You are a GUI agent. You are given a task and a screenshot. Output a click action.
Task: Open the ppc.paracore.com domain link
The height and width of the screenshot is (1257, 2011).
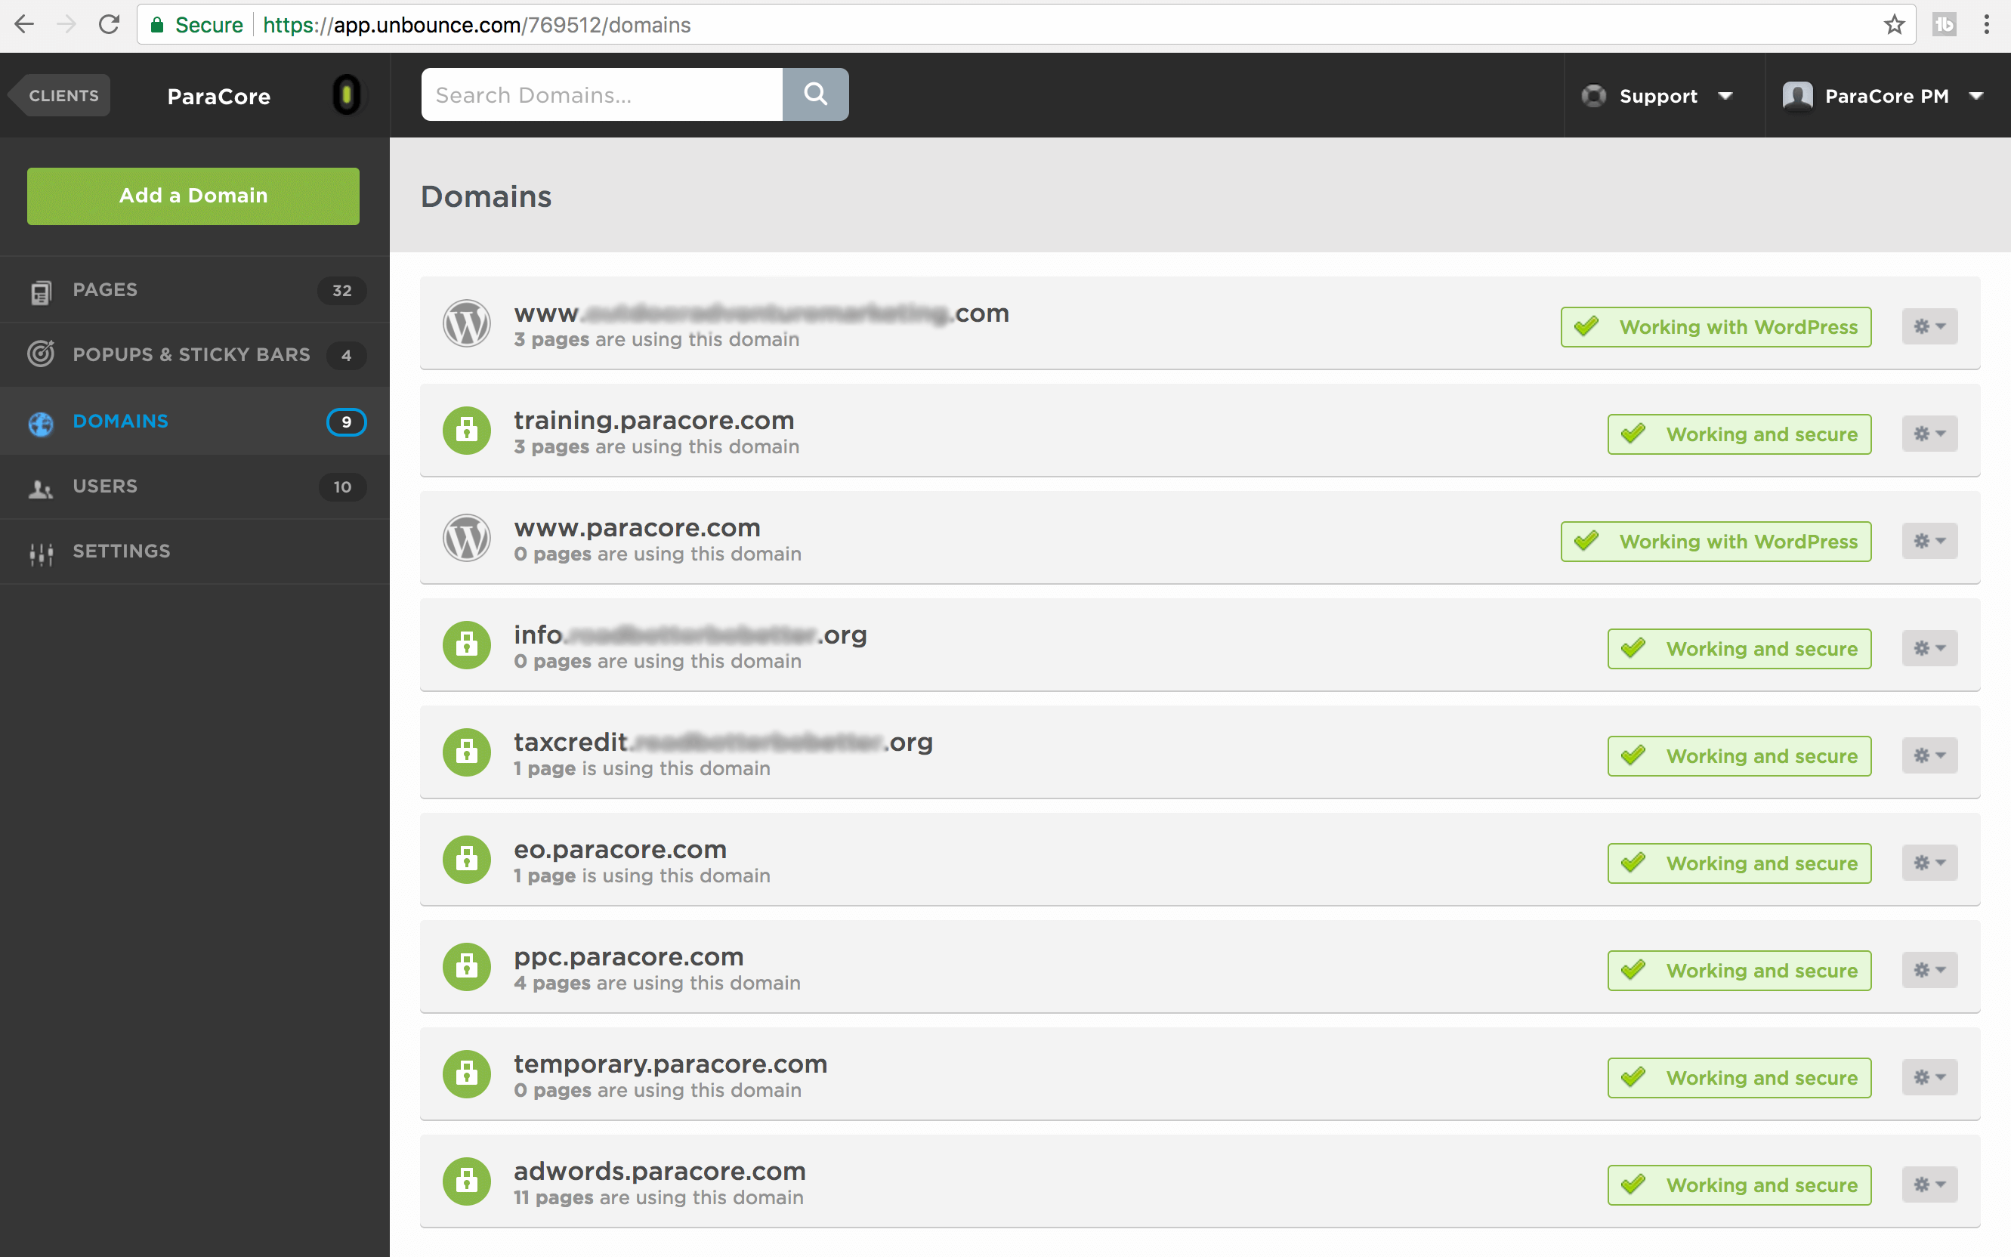pyautogui.click(x=629, y=956)
